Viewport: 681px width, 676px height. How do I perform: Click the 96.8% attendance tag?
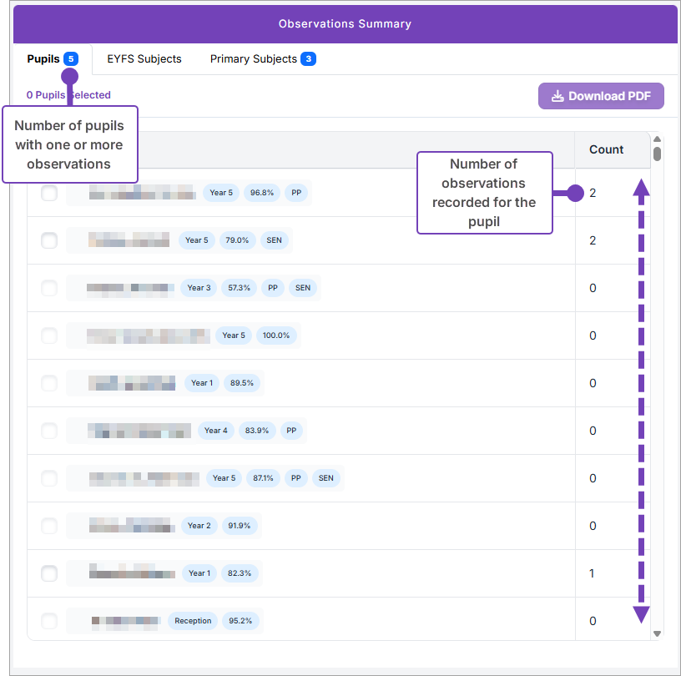tap(262, 193)
